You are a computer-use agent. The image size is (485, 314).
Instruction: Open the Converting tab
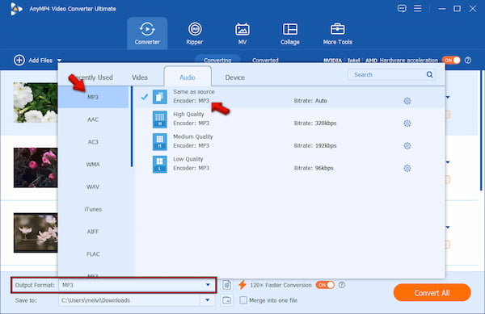tap(217, 61)
